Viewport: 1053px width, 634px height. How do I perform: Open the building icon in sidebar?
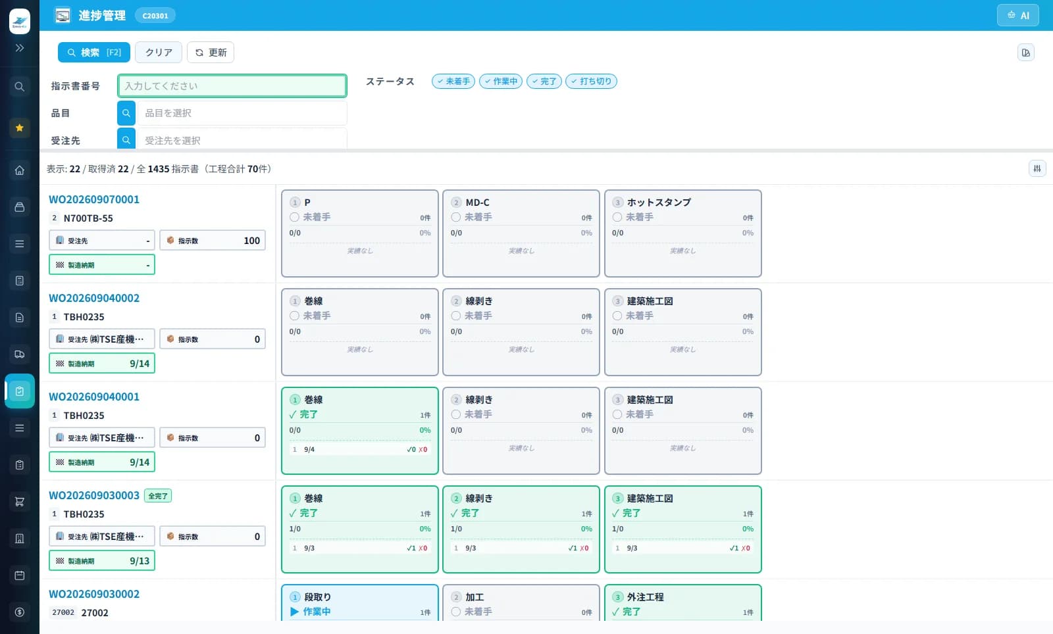click(20, 539)
